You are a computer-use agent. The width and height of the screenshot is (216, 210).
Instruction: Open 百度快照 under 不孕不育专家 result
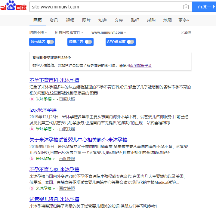[67, 188]
